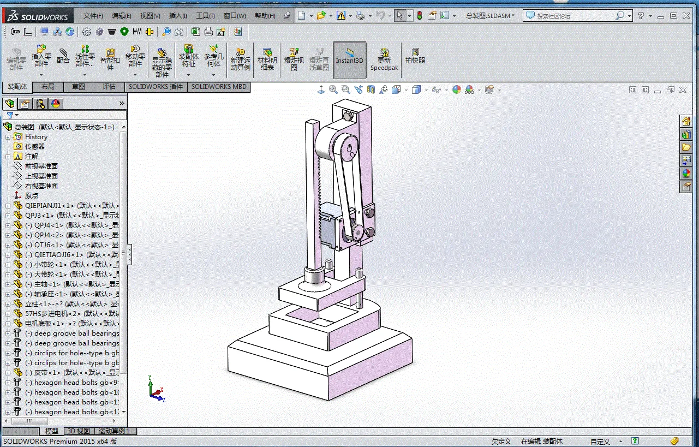The width and height of the screenshot is (699, 447).
Task: Click the 更新 Speedpak icon
Action: pyautogui.click(x=384, y=52)
